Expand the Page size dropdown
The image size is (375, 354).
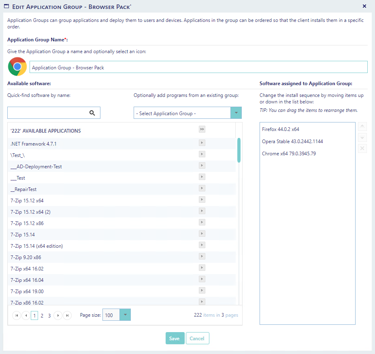(125, 315)
